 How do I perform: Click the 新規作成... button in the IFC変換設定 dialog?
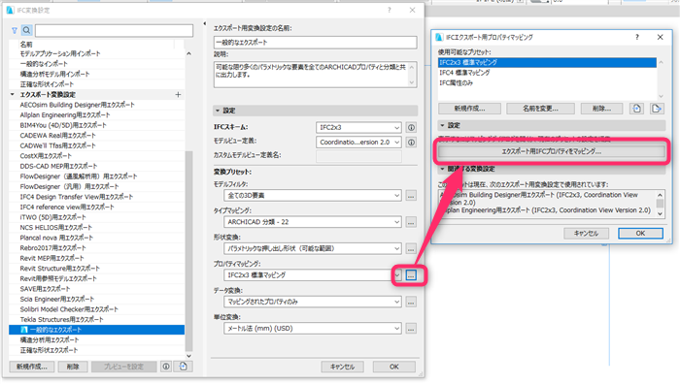pyautogui.click(x=32, y=367)
